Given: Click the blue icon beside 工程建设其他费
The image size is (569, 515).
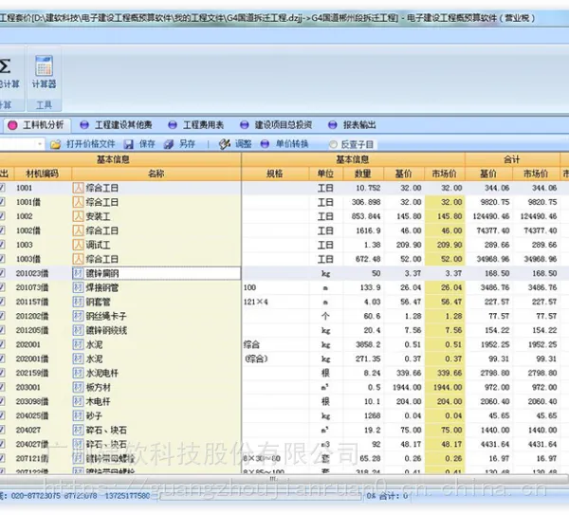Looking at the screenshot, I should pos(84,125).
